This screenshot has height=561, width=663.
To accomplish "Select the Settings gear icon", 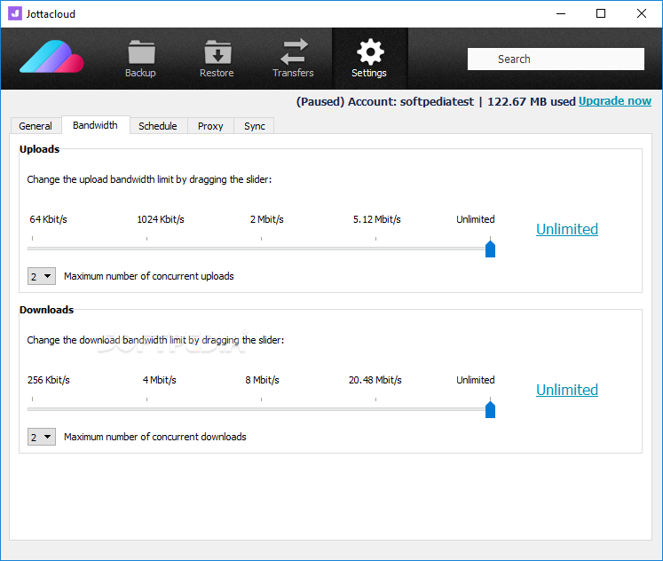I will 370,51.
